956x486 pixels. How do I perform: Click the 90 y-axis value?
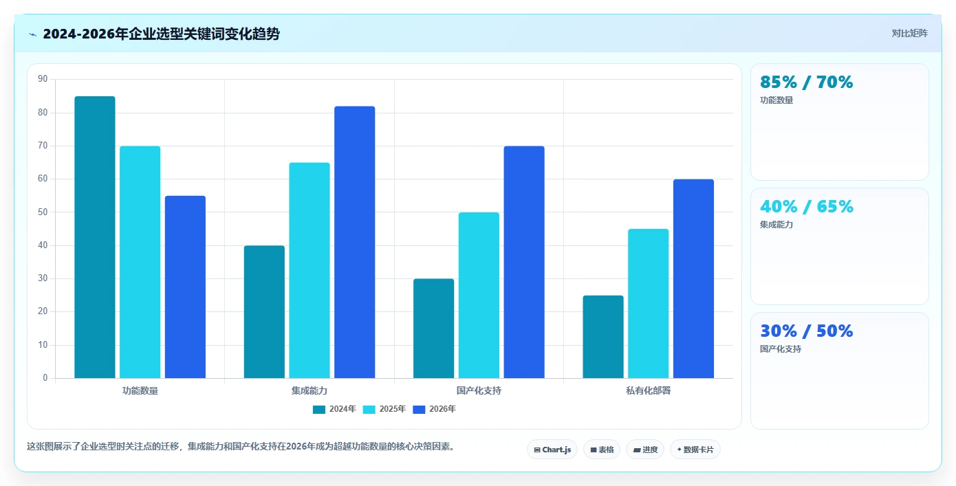tap(43, 79)
